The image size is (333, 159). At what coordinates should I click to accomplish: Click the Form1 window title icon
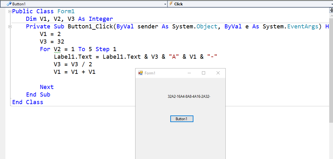point(141,73)
